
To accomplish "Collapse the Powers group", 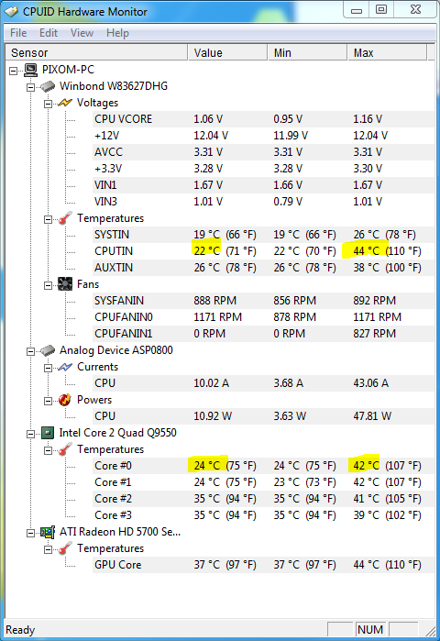I will coord(48,401).
